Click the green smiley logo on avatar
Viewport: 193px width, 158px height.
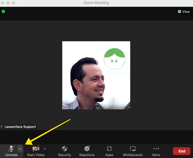click(x=114, y=58)
